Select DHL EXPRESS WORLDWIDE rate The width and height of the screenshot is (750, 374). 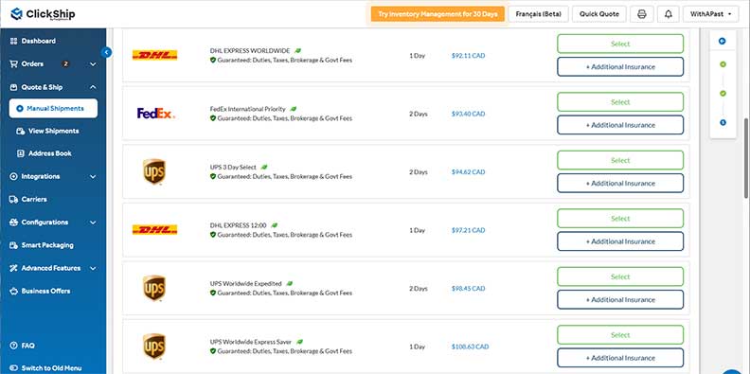pos(620,44)
